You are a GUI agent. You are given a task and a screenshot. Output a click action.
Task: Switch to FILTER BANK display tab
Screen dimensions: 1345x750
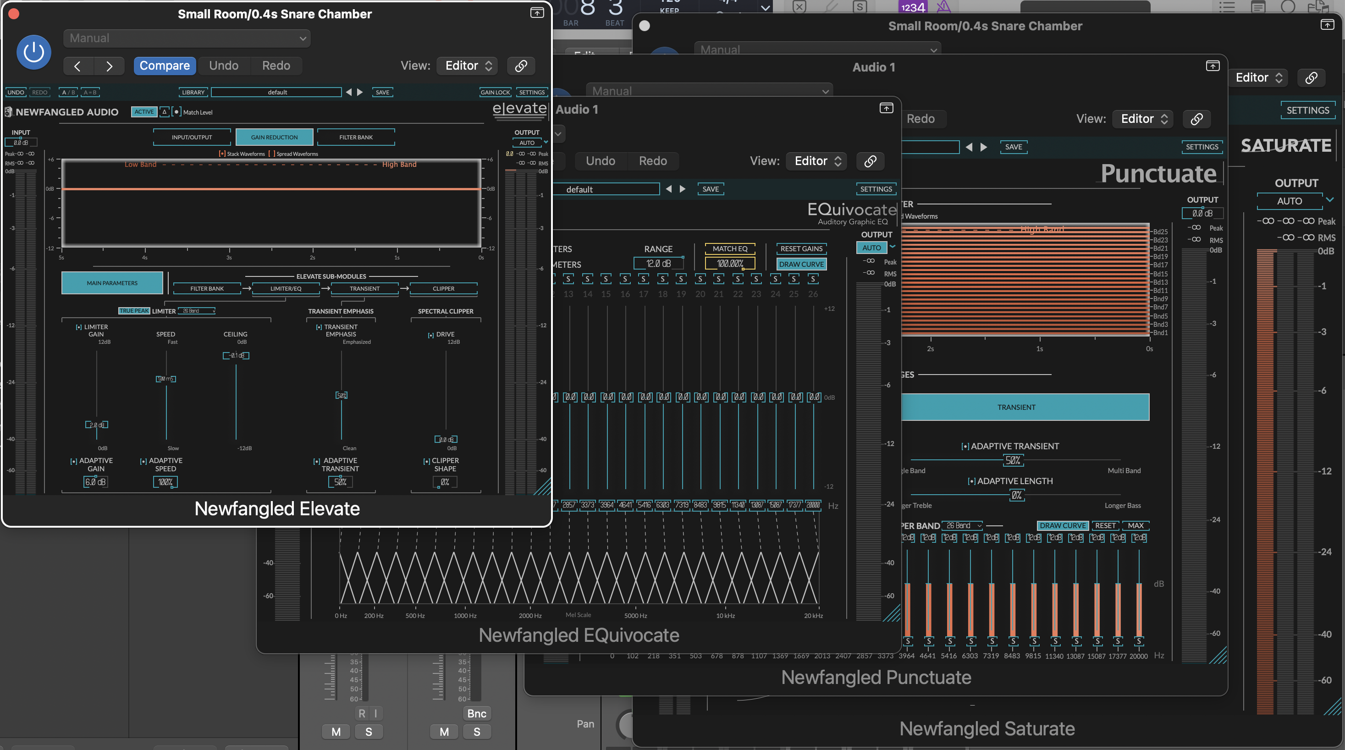coord(356,138)
